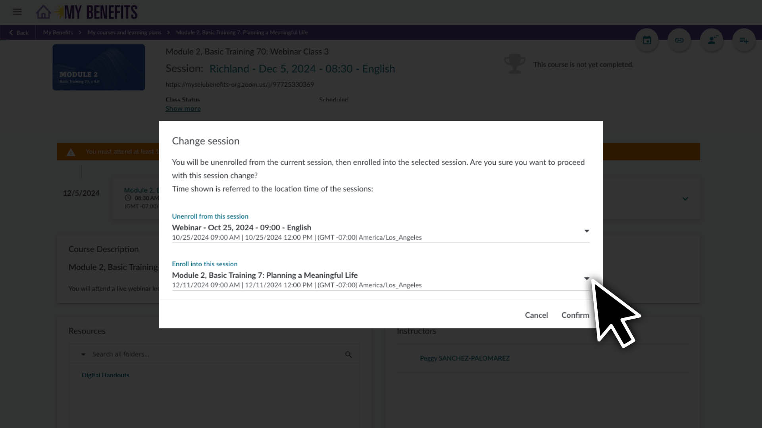Expand the Dec 5 session details chevron
762x428 pixels.
[x=685, y=199]
